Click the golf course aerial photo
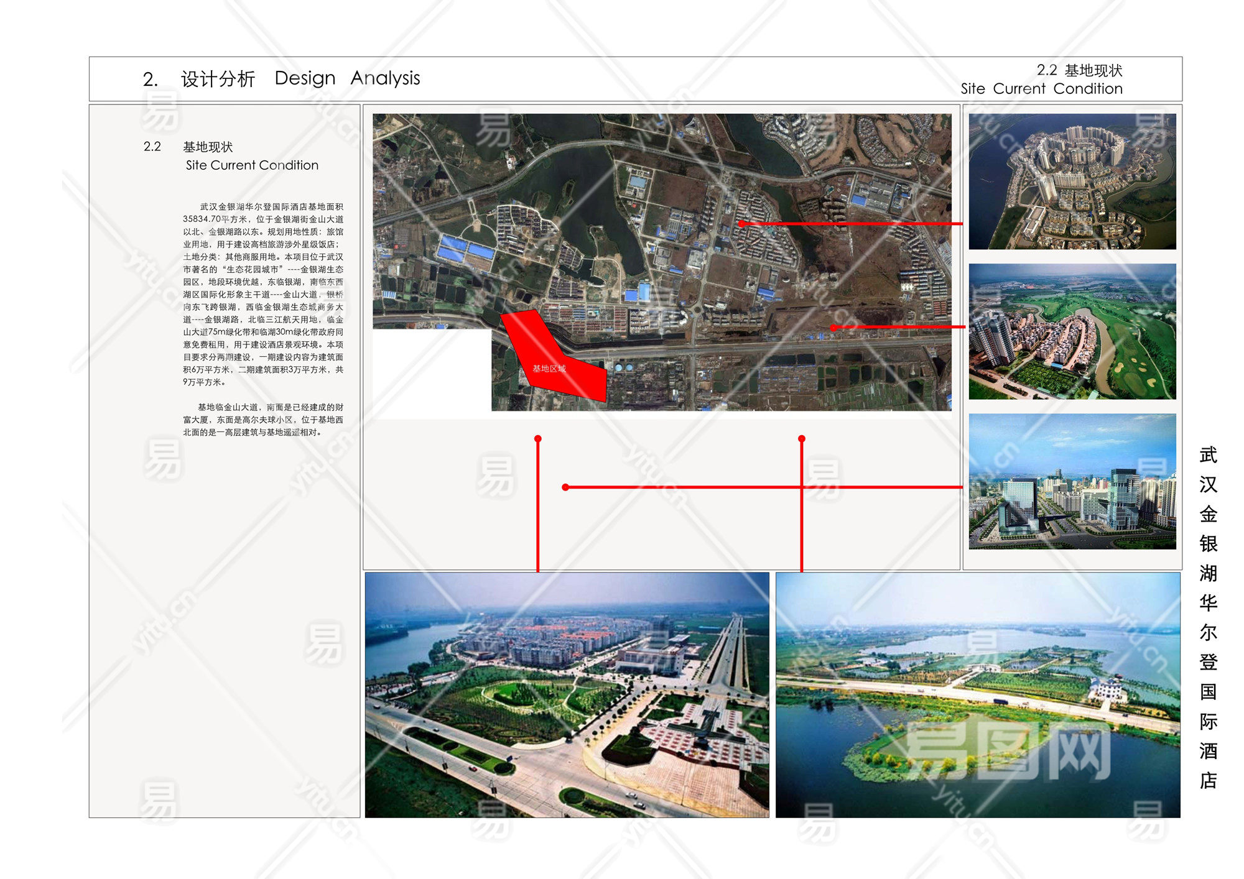The image size is (1244, 879). point(1072,331)
